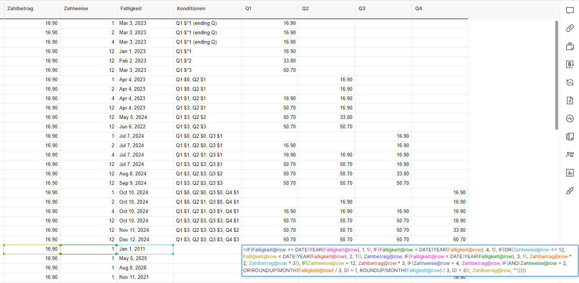Select the Q3 value 33.80 in Aug 8, 2024 row
The image size is (579, 283).
coord(383,173)
